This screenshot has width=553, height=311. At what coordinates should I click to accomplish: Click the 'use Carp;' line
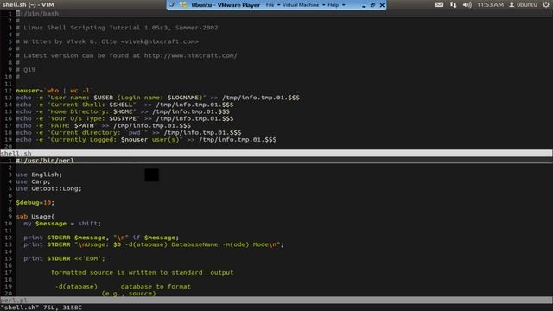(33, 181)
